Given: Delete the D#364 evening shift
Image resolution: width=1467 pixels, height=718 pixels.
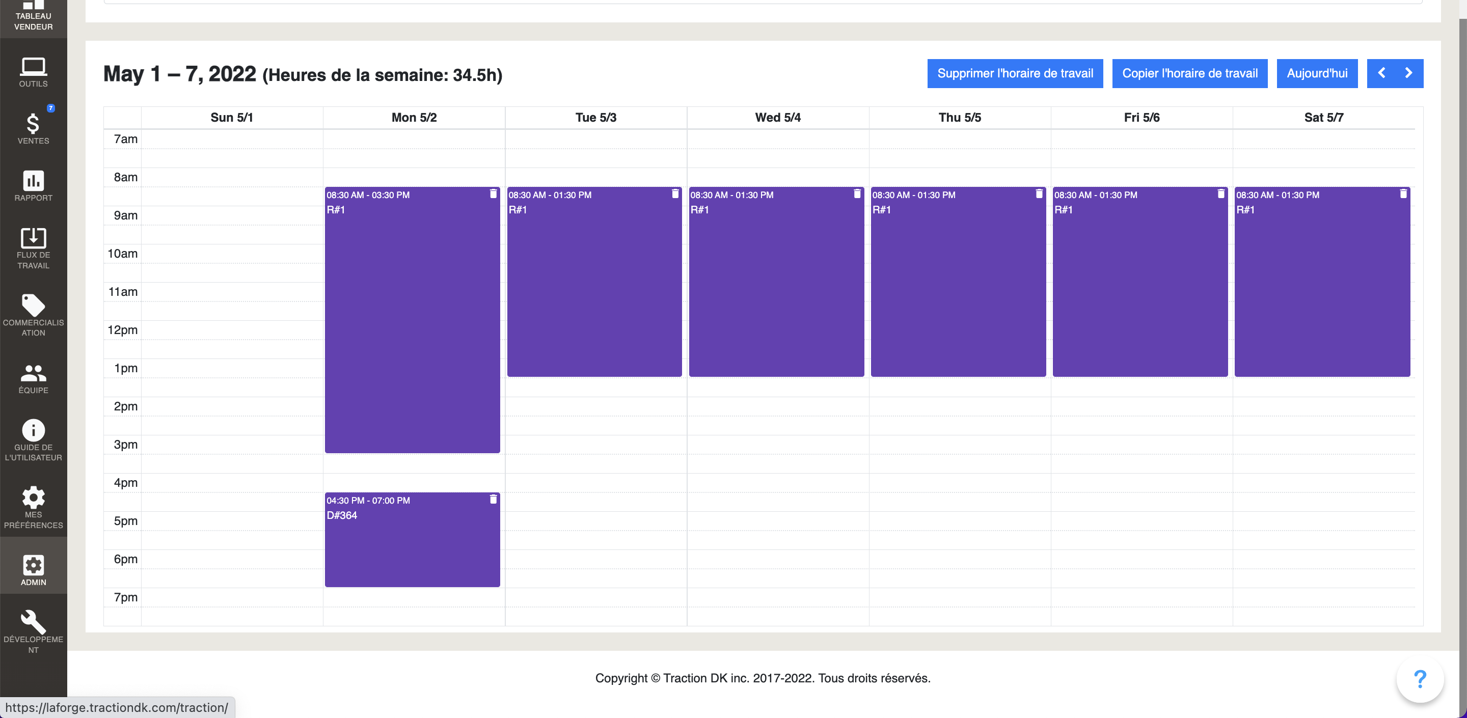Looking at the screenshot, I should tap(493, 500).
